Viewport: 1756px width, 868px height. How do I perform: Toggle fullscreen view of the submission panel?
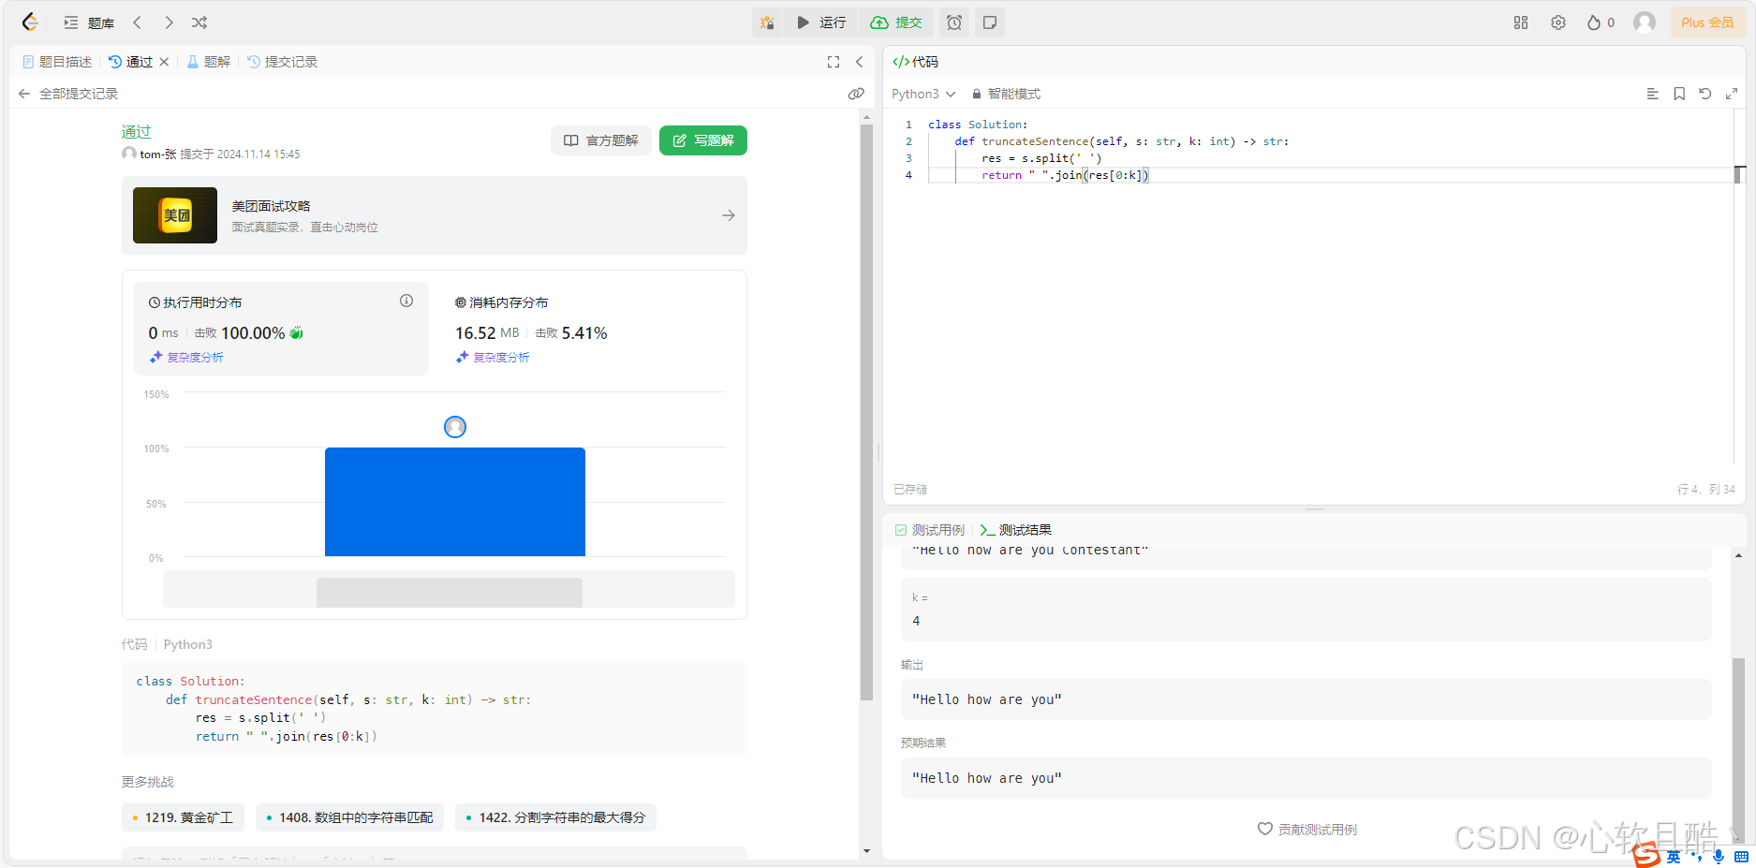point(833,62)
